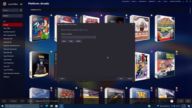The height and width of the screenshot is (108, 192).
Task: Open the Platform sidebar dropdown
Action: click(x=12, y=16)
